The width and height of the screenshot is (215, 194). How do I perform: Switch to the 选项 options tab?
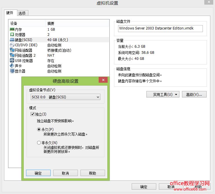22,13
